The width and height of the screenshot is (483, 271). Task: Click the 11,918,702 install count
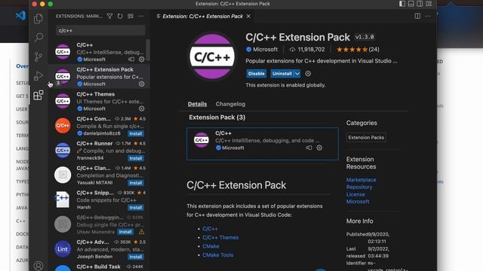(x=307, y=50)
